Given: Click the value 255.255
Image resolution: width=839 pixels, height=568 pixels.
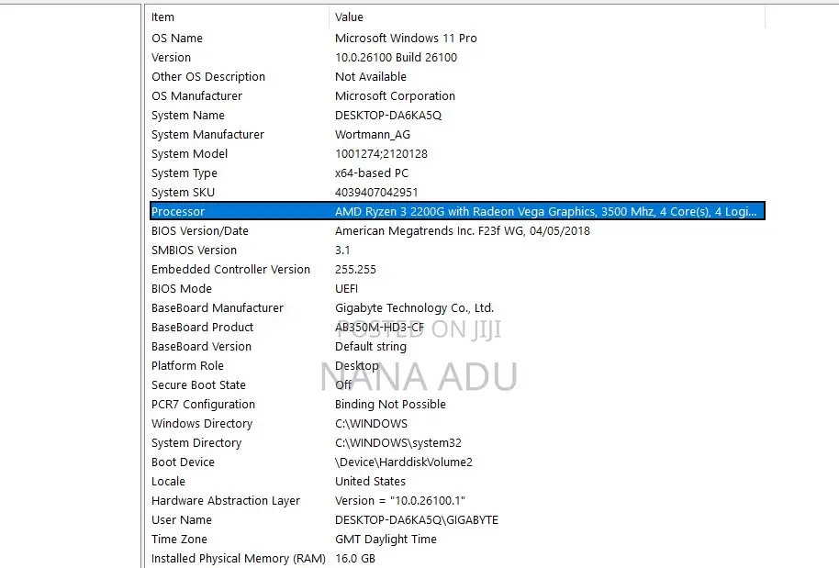Looking at the screenshot, I should (355, 270).
